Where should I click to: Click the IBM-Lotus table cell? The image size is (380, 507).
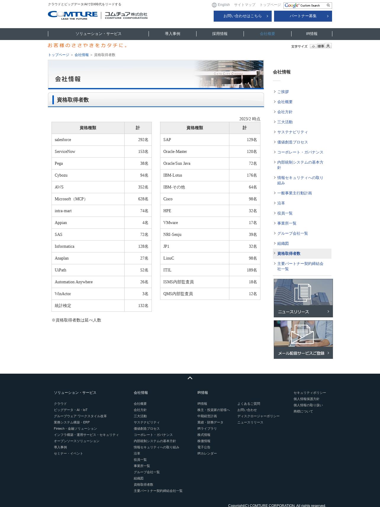pos(195,175)
